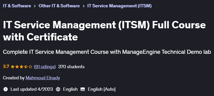Click the ManageEngine Technical Demo lab subtitle
This screenshot has width=214, height=96.
pos(107,52)
